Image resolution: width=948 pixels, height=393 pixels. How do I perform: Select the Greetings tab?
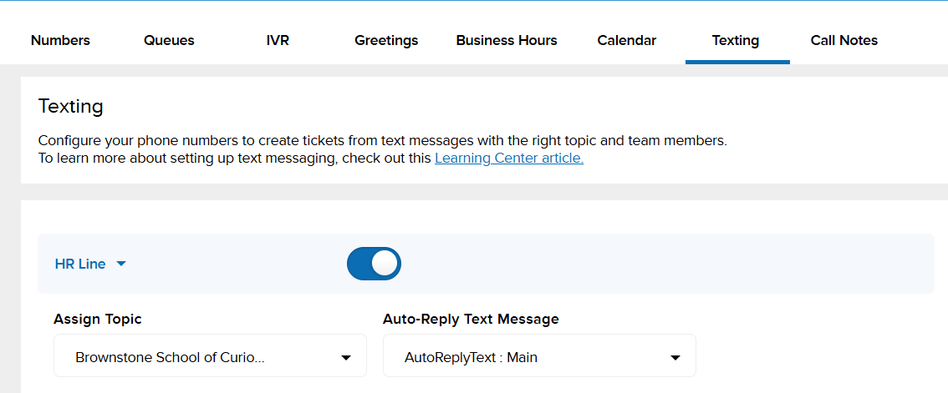tap(386, 40)
